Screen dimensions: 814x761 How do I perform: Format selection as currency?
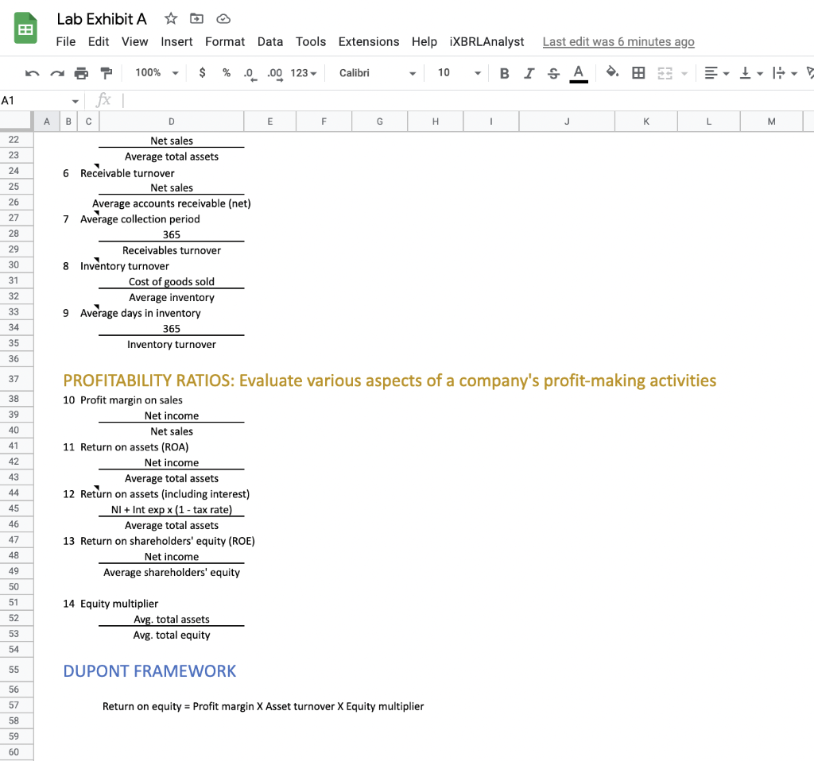click(202, 72)
